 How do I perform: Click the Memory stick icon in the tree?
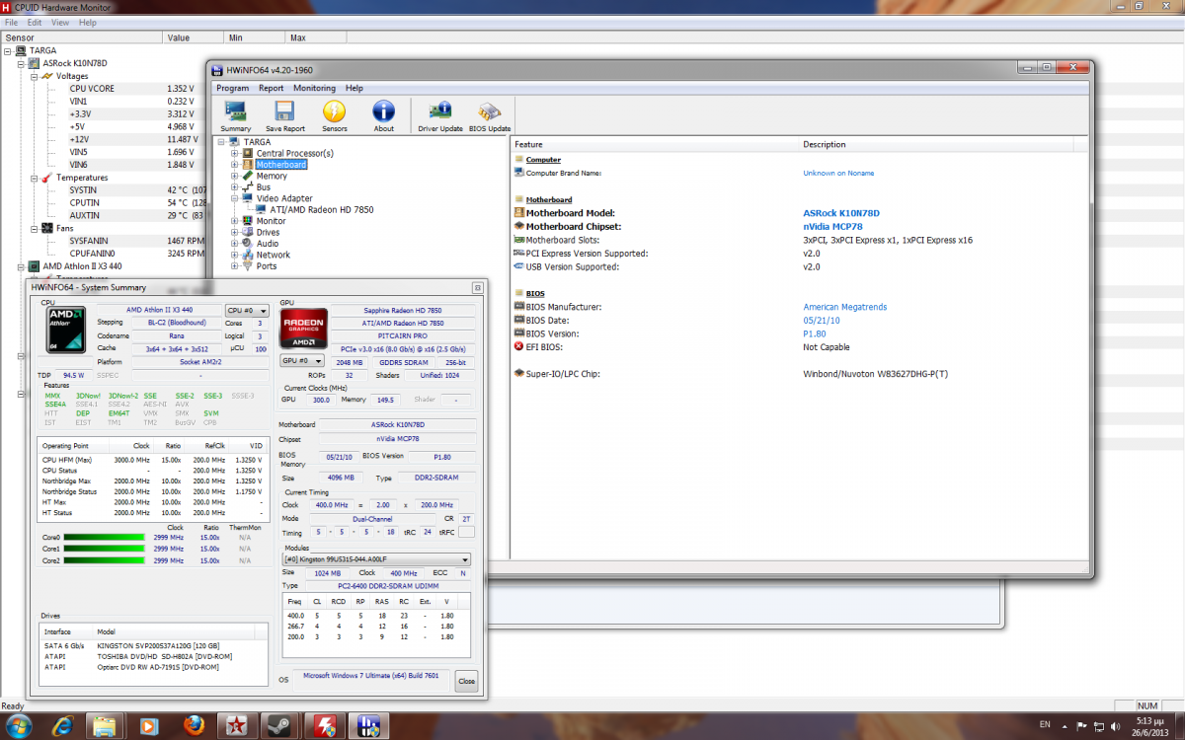tap(248, 176)
